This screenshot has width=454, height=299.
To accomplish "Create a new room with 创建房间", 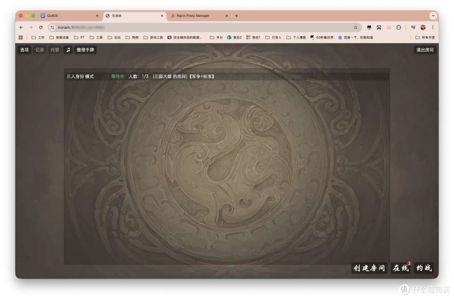I will pos(369,268).
